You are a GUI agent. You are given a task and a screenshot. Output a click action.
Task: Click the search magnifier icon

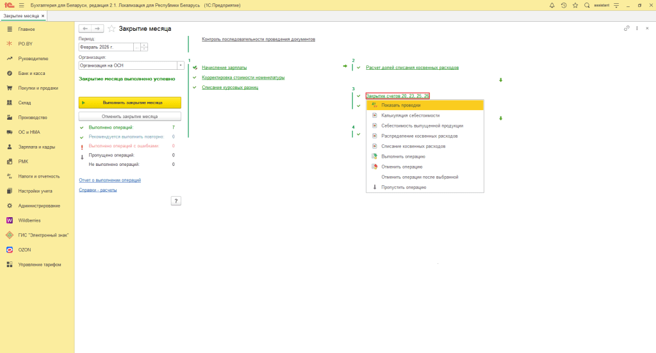(587, 5)
